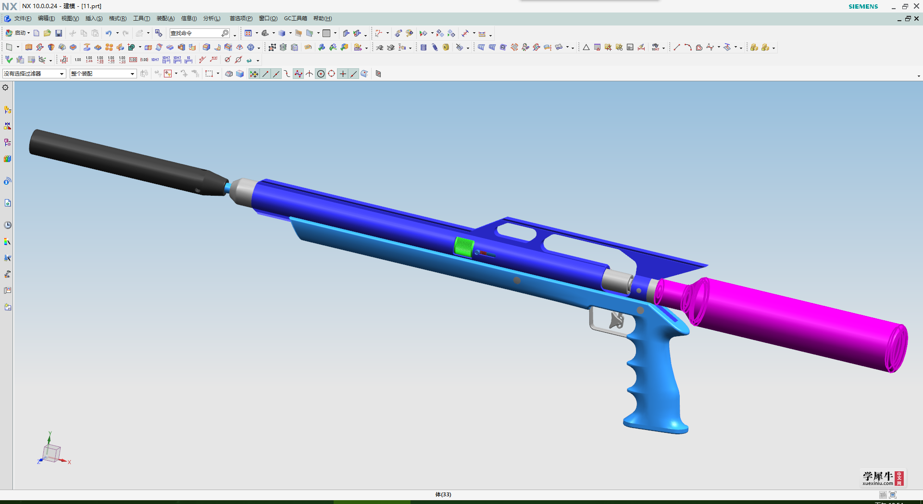Open the Reuse Library books icon
Viewport: 923px width, 504px height.
(x=7, y=159)
